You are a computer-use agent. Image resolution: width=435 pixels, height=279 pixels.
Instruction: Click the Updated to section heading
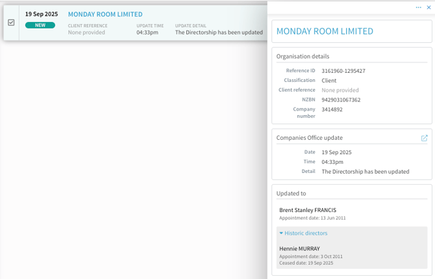(291, 193)
